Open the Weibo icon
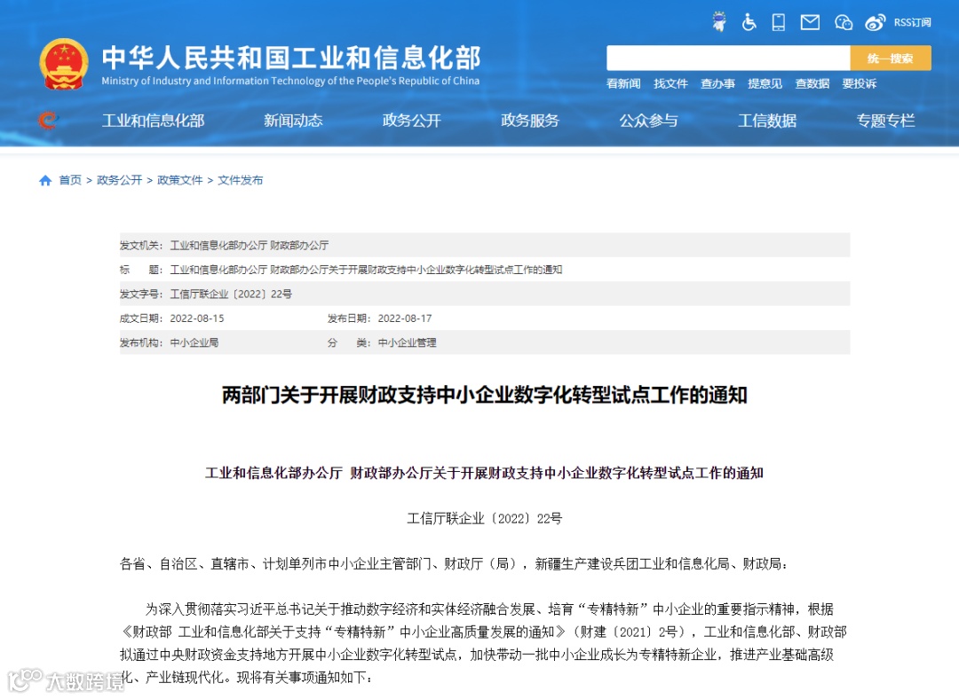This screenshot has width=959, height=699. point(876,22)
